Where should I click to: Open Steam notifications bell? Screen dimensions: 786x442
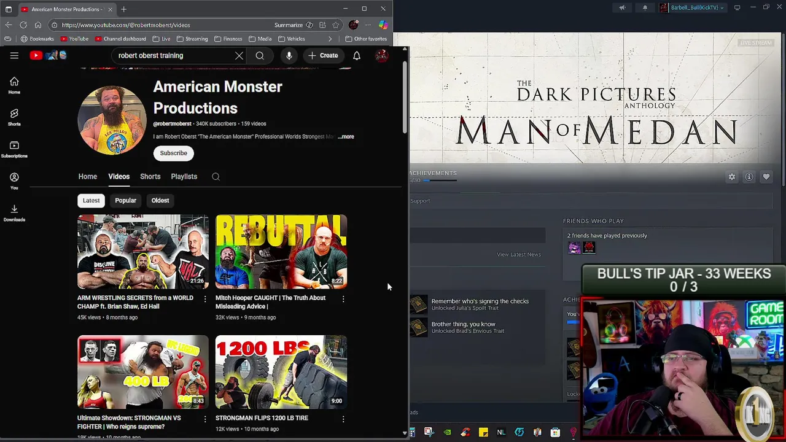(645, 8)
